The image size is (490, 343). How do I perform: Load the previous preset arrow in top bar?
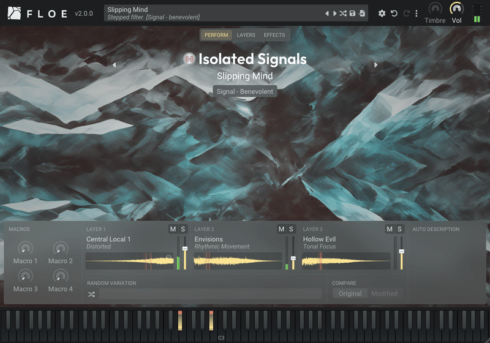point(327,13)
